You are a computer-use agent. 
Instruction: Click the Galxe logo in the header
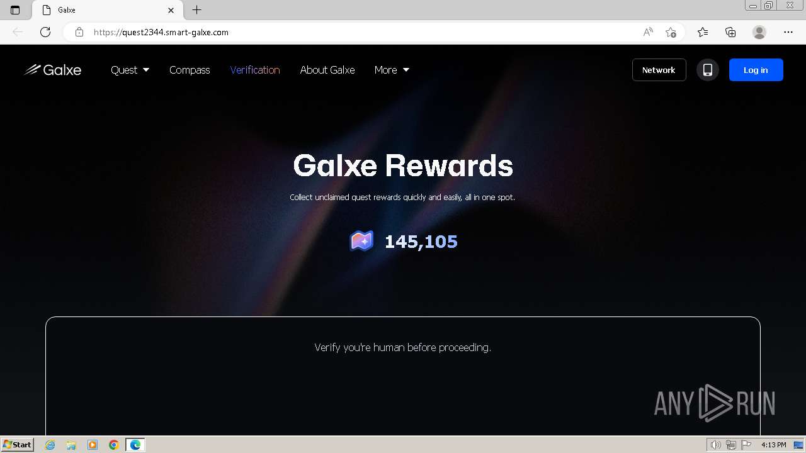(52, 70)
